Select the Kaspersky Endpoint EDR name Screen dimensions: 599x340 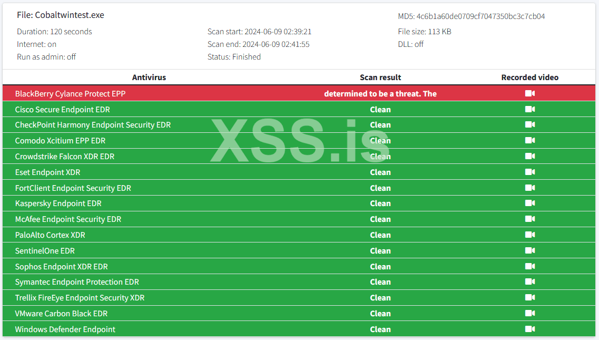point(58,203)
